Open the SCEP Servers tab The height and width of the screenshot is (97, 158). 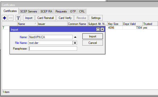(29, 11)
